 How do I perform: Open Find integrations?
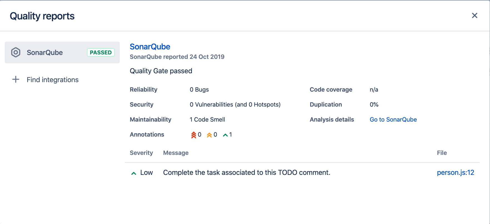pos(52,80)
